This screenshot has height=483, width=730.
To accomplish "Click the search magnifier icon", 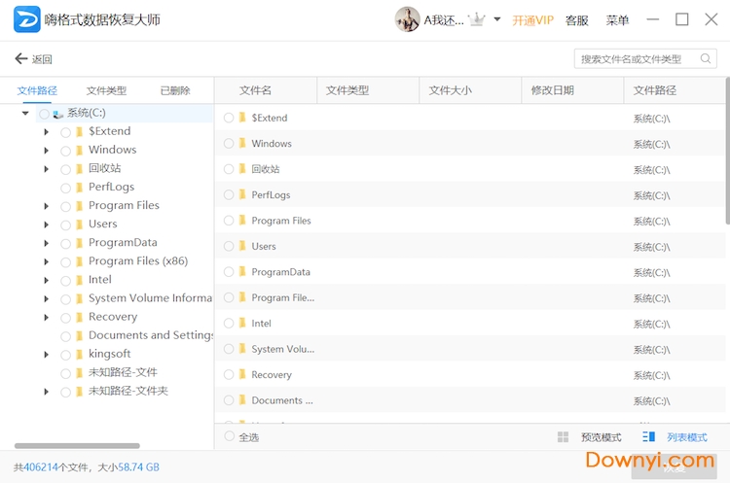I will pos(705,59).
